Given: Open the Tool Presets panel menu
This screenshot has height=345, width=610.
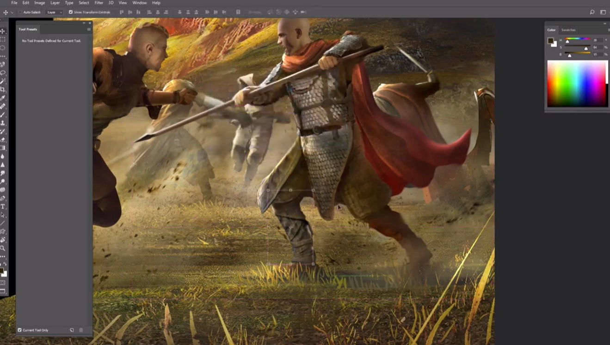Looking at the screenshot, I should point(89,30).
